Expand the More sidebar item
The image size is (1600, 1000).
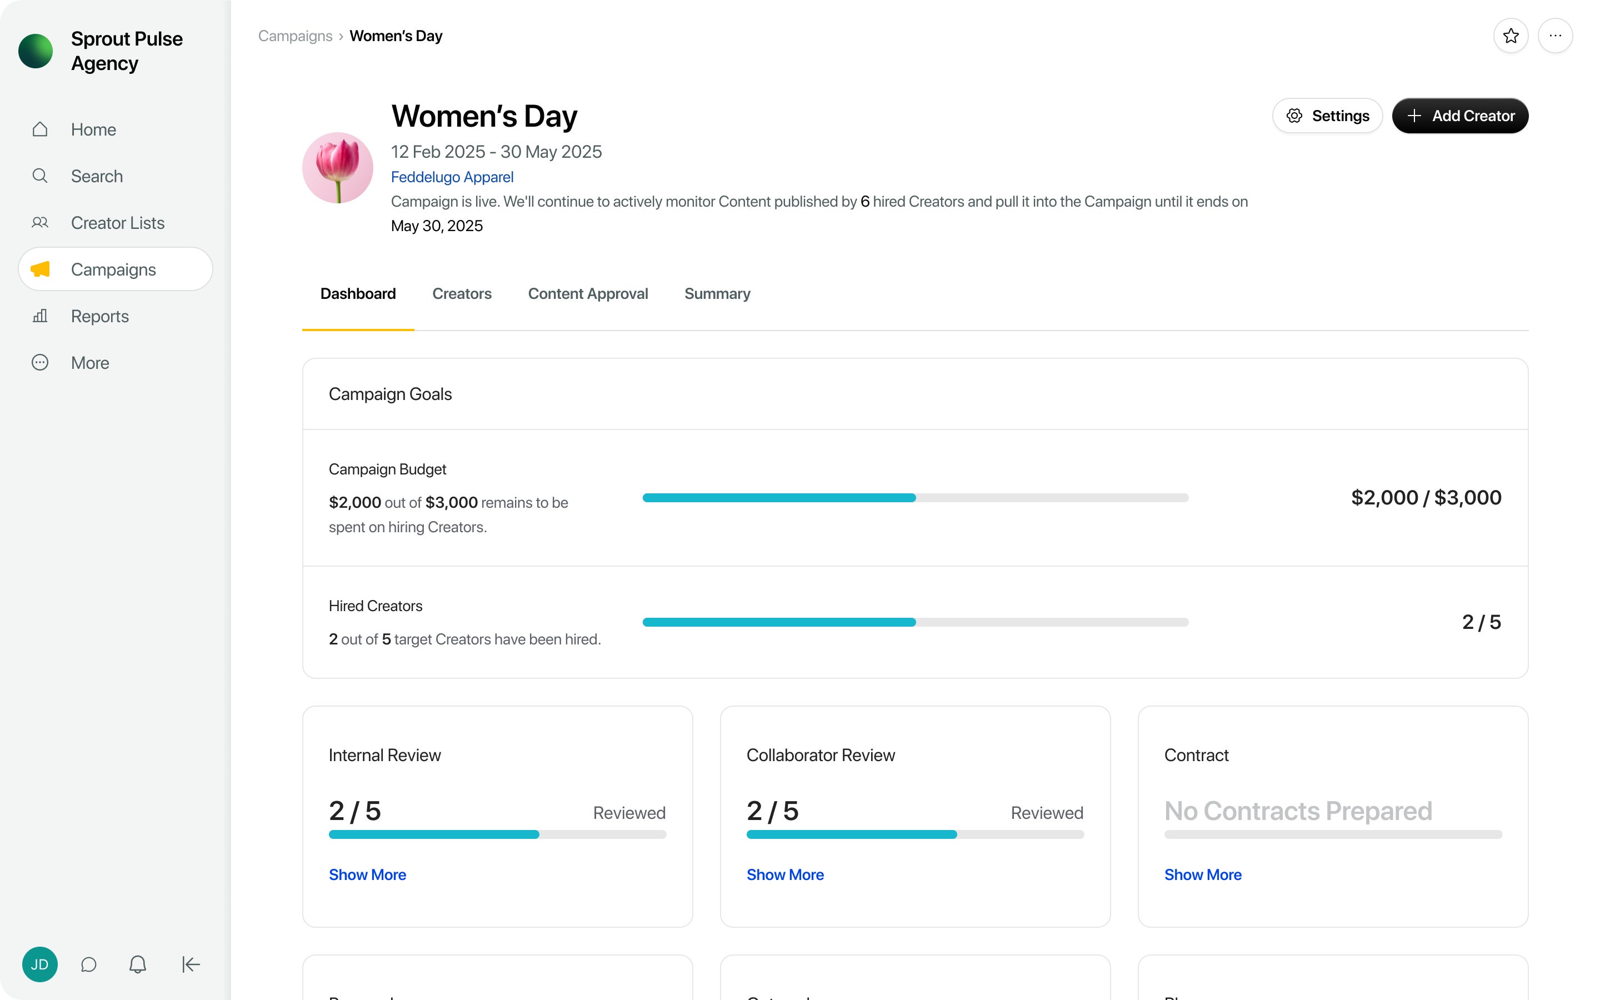[x=90, y=363]
